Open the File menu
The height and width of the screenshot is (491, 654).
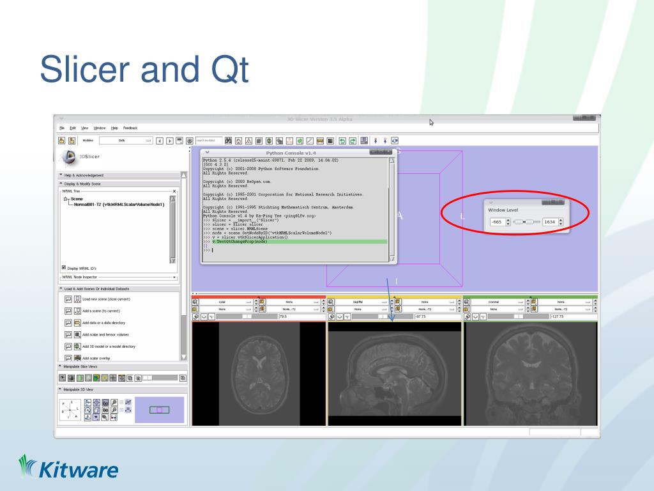[62, 128]
